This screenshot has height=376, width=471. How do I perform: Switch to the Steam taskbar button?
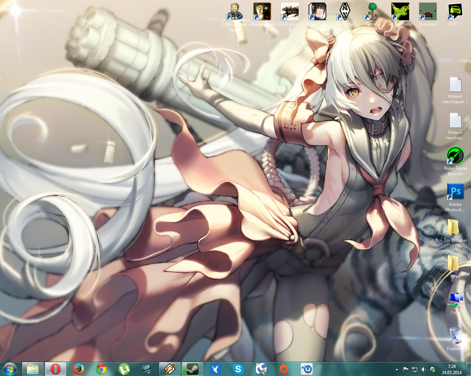(x=193, y=369)
